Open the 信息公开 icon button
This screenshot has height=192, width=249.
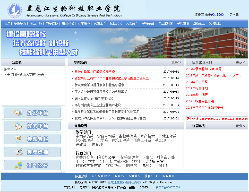point(32,165)
